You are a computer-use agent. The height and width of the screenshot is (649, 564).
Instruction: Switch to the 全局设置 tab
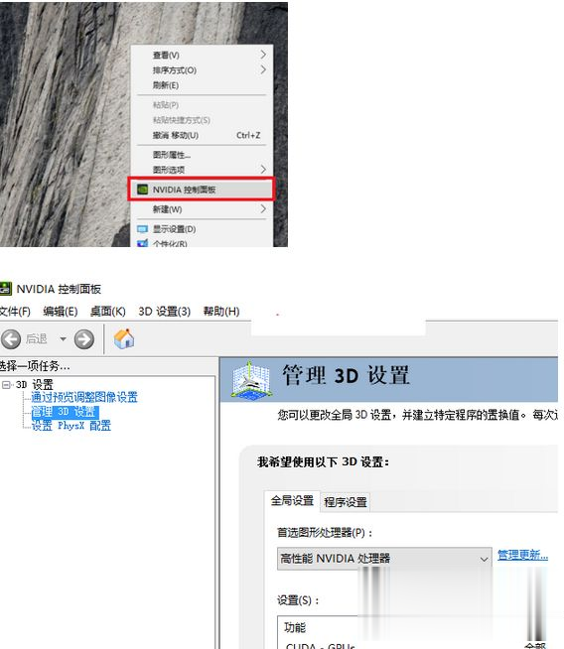pos(292,501)
